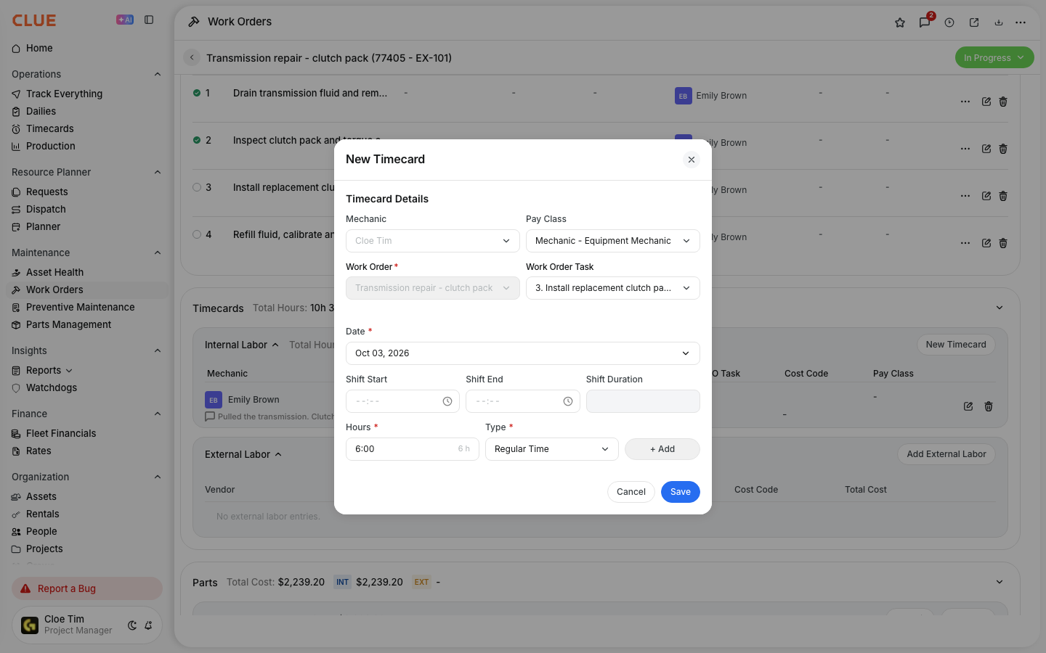Open the more options menu in header
Viewport: 1046px width, 653px height.
(x=1021, y=22)
